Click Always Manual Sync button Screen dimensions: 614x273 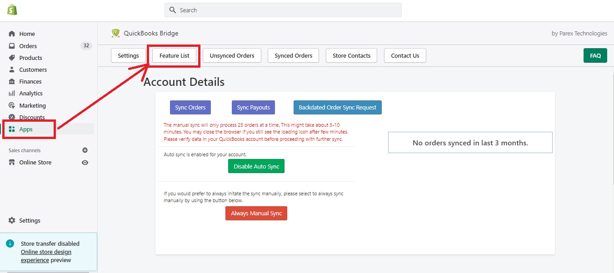coord(256,213)
